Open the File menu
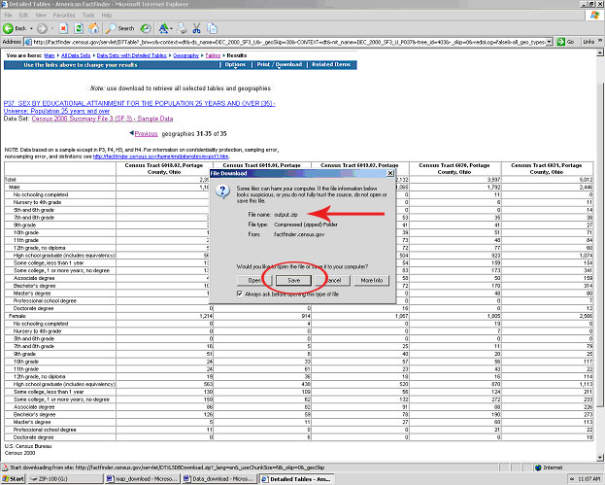605x485 pixels. [8, 15]
